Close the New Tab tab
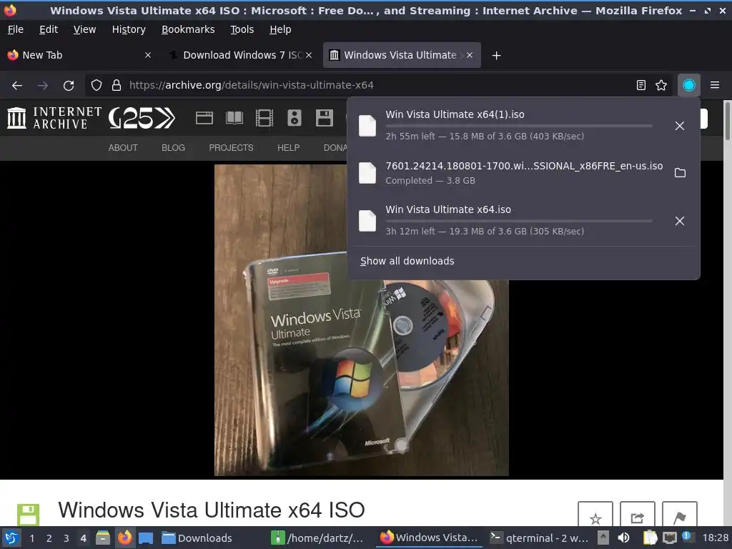The width and height of the screenshot is (732, 549). [147, 55]
